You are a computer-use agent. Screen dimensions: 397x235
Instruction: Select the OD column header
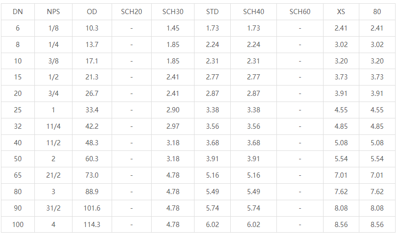click(x=92, y=12)
